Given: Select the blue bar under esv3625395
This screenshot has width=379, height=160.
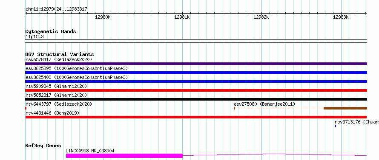Looking at the screenshot, I should (196, 73).
